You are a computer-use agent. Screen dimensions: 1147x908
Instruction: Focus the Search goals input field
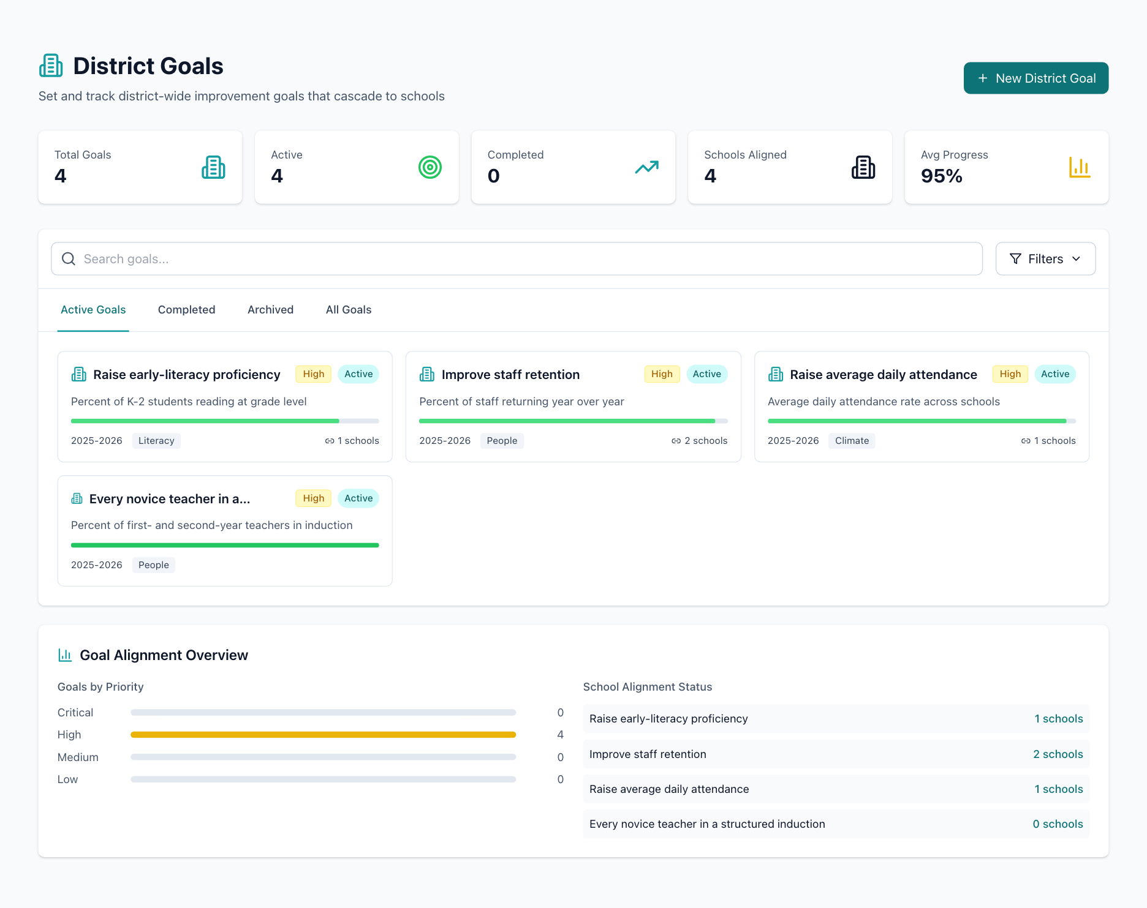(517, 259)
